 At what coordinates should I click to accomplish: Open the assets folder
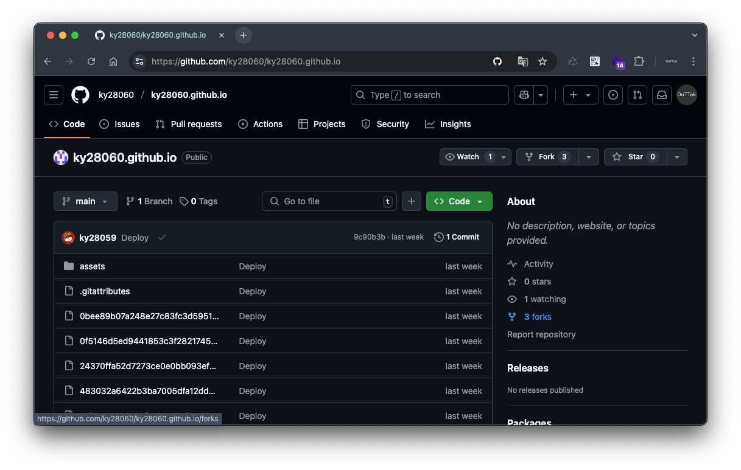click(x=93, y=266)
